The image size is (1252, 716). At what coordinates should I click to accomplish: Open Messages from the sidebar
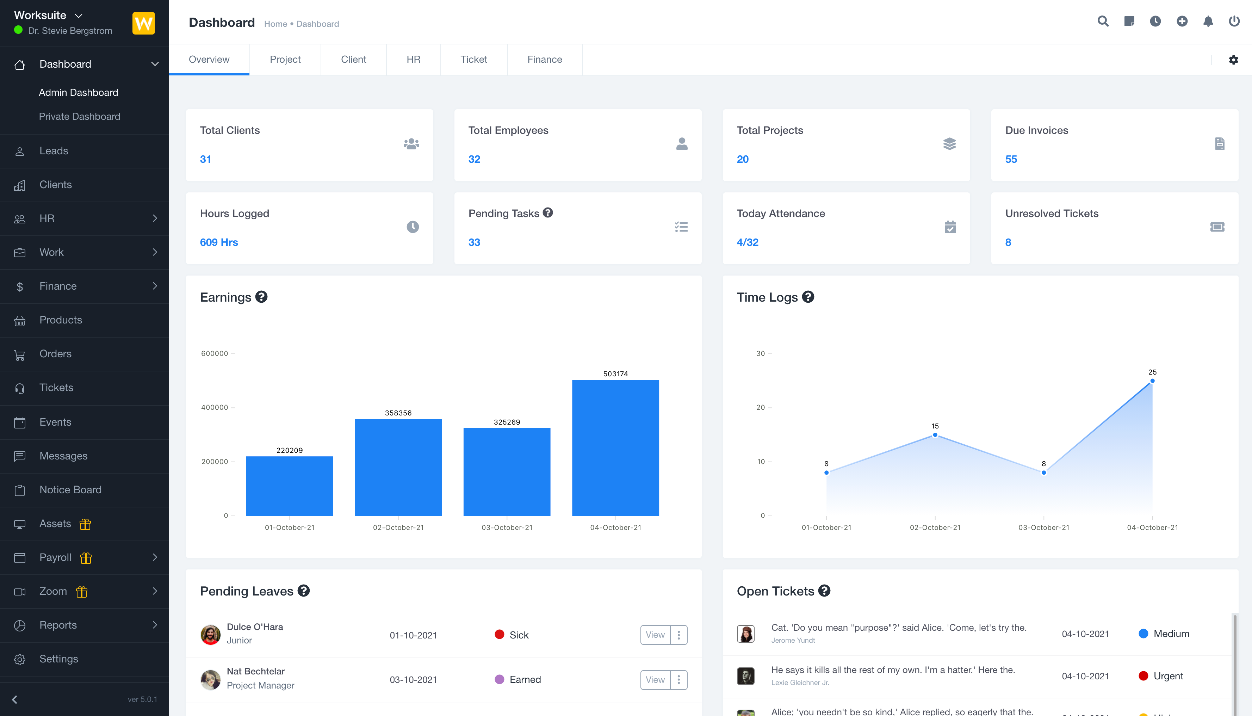pyautogui.click(x=63, y=456)
